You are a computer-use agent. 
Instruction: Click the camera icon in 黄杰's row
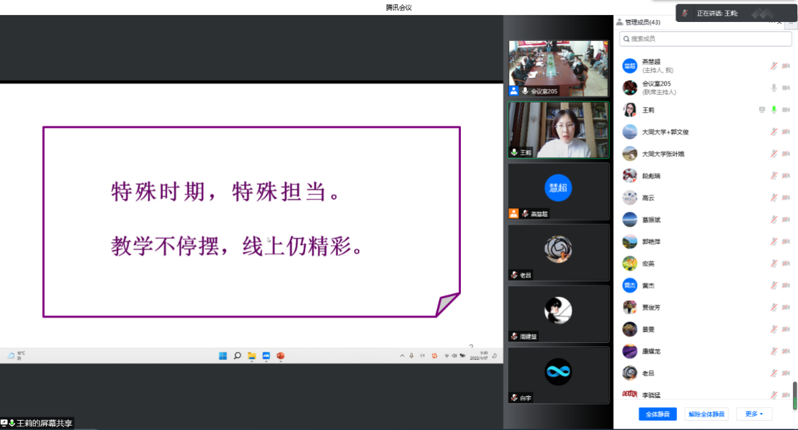coord(785,285)
